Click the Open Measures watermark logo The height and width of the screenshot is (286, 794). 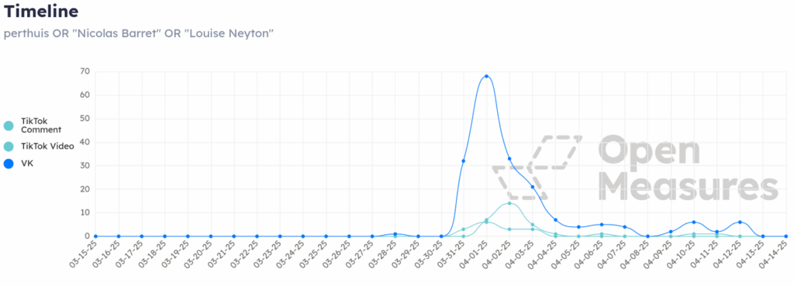(634, 167)
